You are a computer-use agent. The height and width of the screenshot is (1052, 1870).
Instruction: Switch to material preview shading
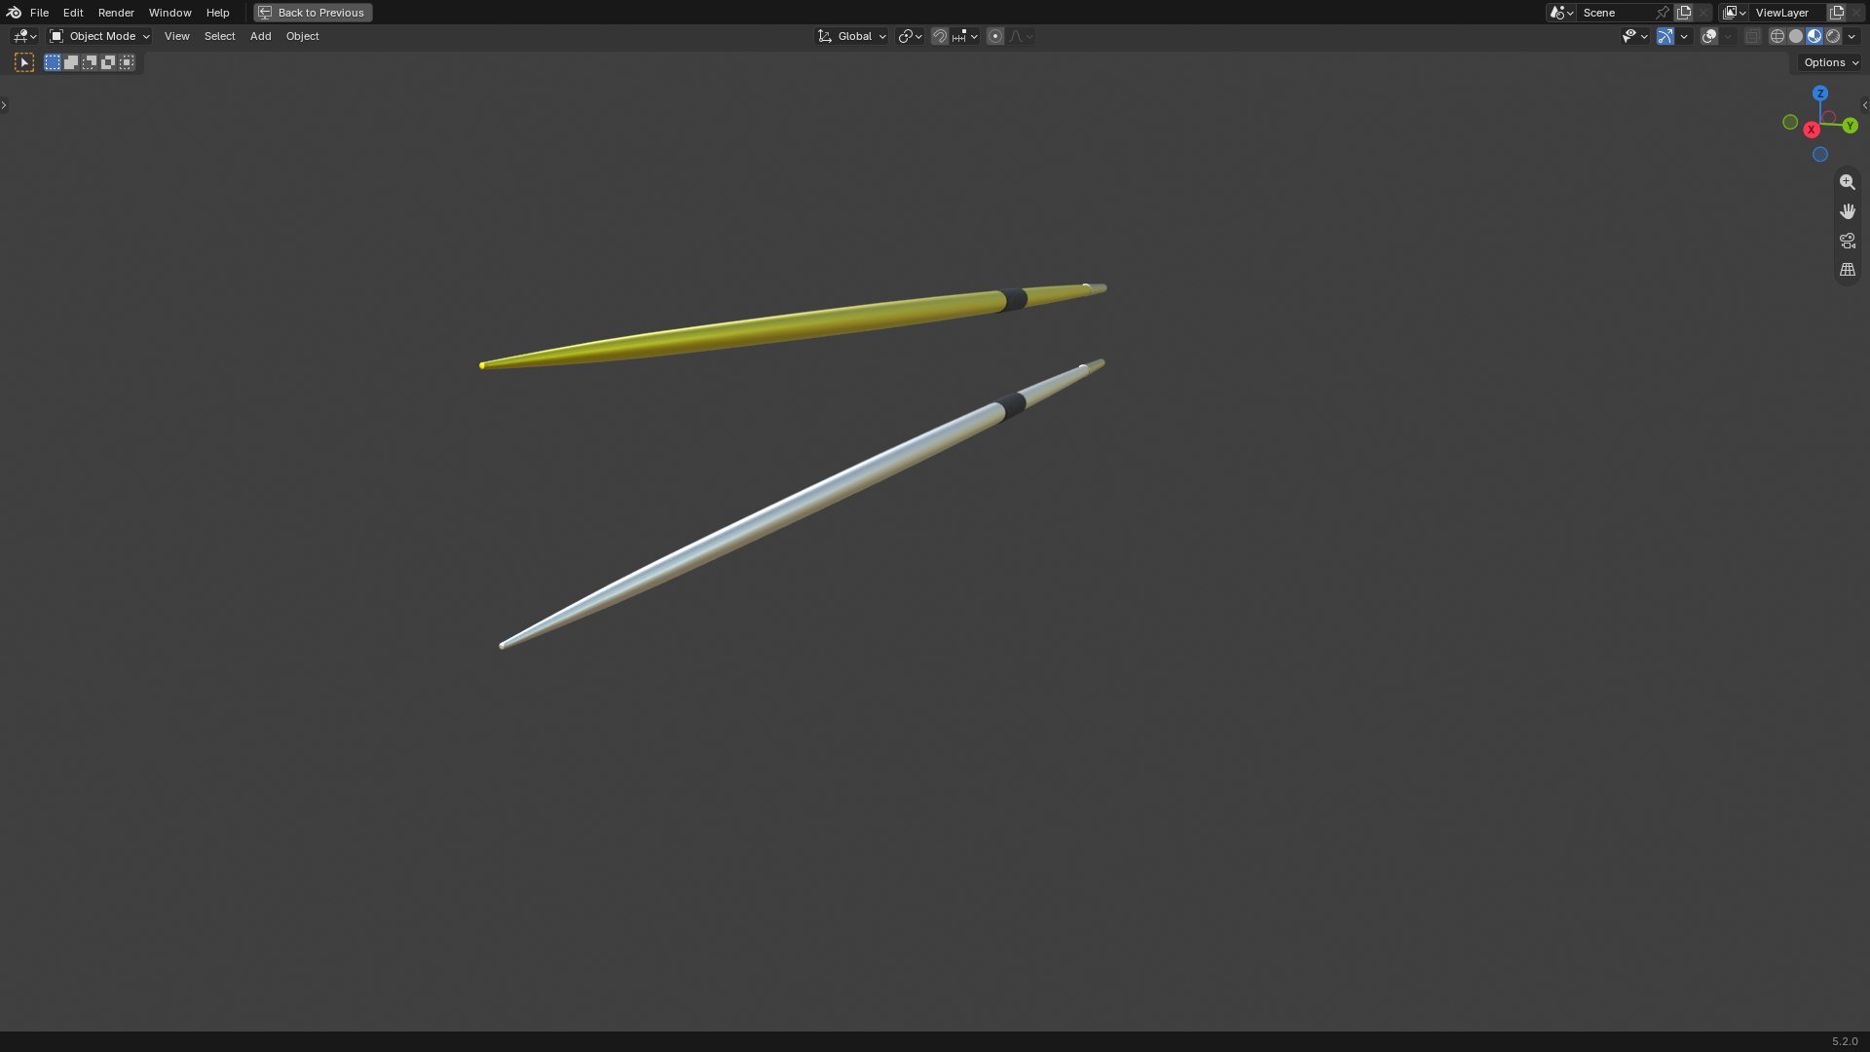click(x=1814, y=36)
